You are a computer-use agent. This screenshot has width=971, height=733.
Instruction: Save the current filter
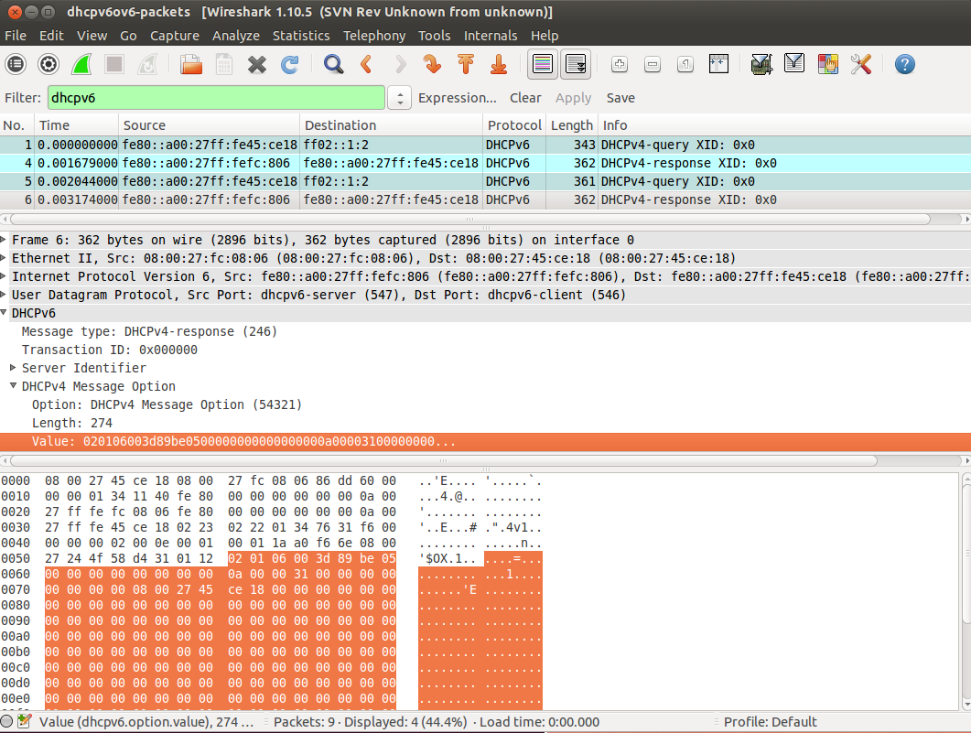tap(620, 98)
